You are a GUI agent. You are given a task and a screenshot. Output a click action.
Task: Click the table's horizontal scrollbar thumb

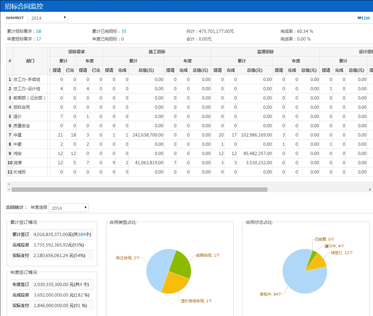139,189
